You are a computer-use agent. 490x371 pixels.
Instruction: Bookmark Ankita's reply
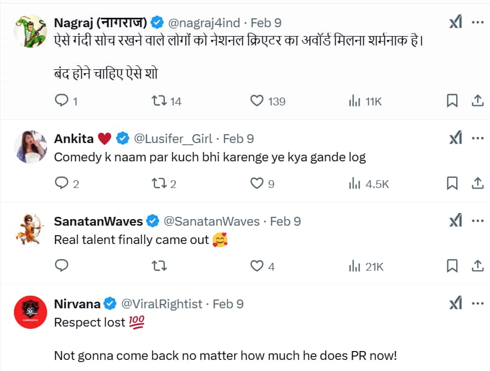452,184
